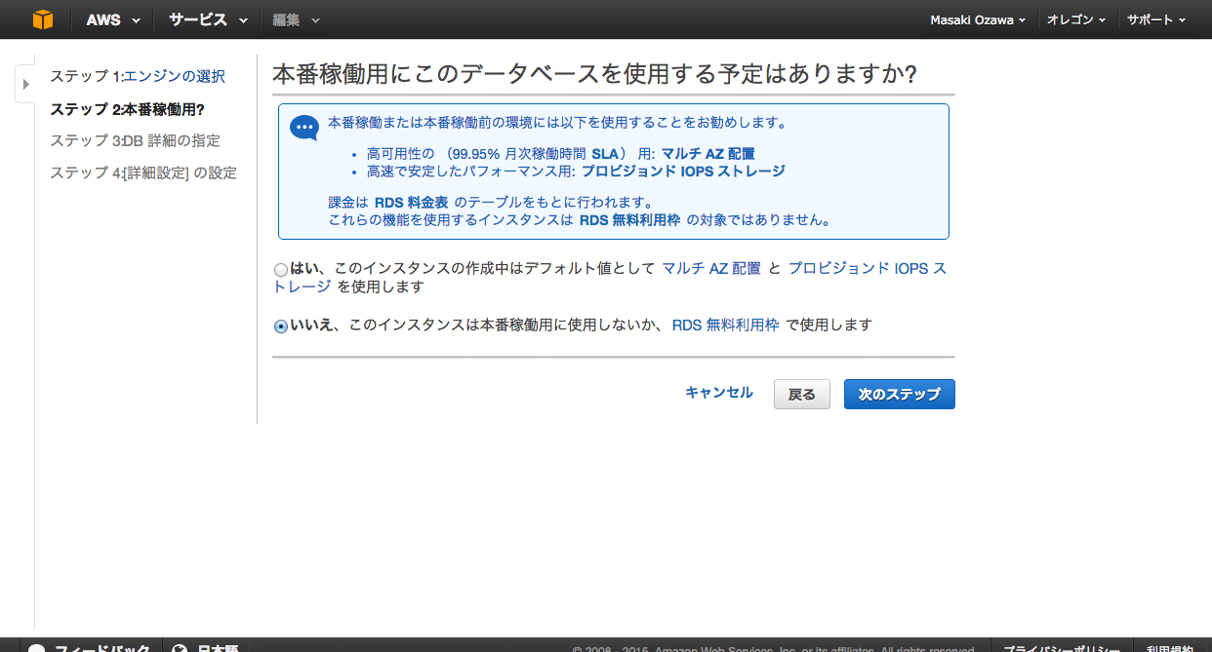
Task: Click the フィードバック speech bubble icon
Action: tap(36, 648)
